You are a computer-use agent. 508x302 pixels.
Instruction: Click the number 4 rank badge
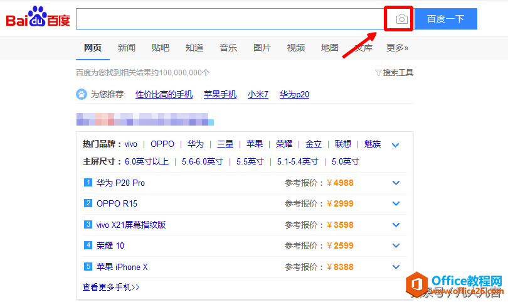point(88,245)
